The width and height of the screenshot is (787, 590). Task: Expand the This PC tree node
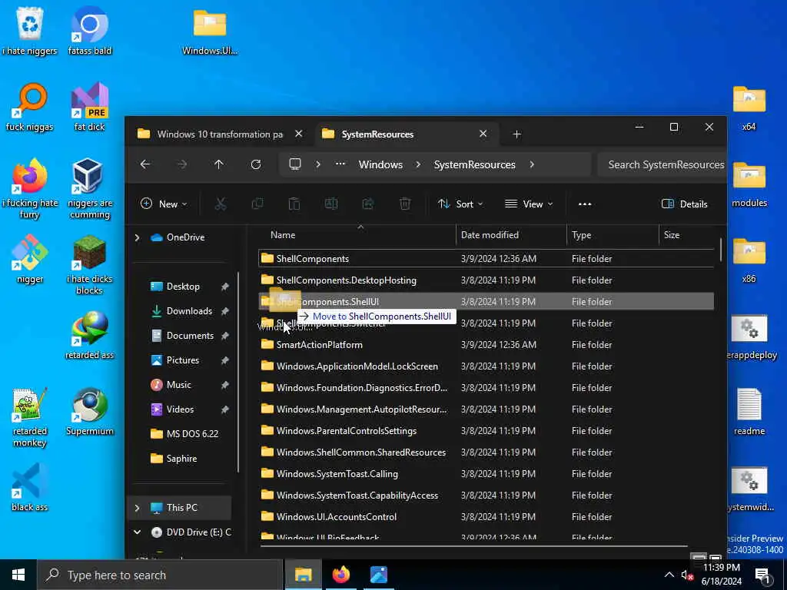click(137, 508)
